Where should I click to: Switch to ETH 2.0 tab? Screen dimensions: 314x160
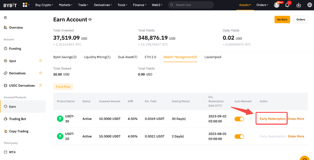click(x=151, y=57)
